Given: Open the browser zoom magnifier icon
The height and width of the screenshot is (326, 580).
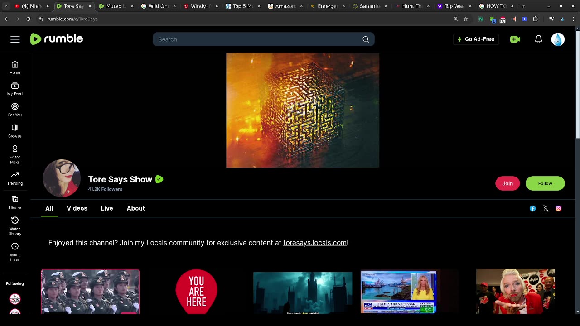Looking at the screenshot, I should pyautogui.click(x=456, y=19).
